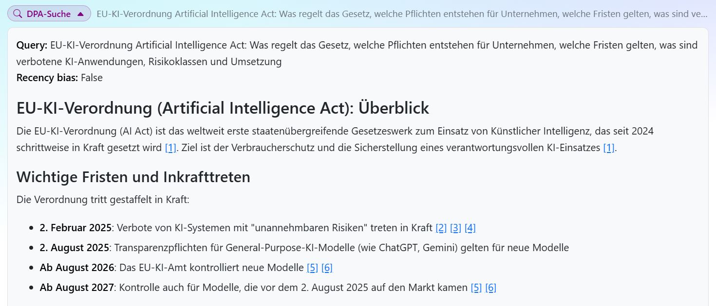Open citation [1] after "in Kraft gesetzt wird"
The height and width of the screenshot is (306, 716).
click(170, 148)
